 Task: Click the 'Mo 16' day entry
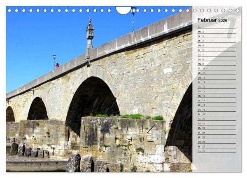click(217, 96)
